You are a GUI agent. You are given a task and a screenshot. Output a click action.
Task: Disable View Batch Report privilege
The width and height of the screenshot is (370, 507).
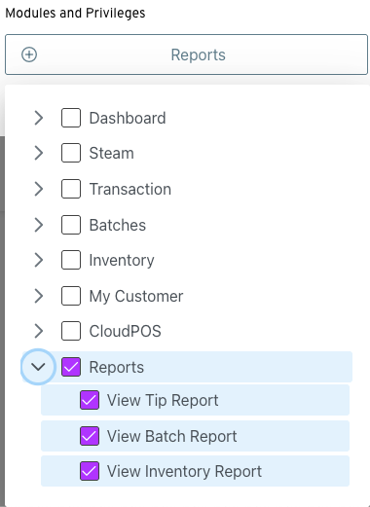pos(90,436)
